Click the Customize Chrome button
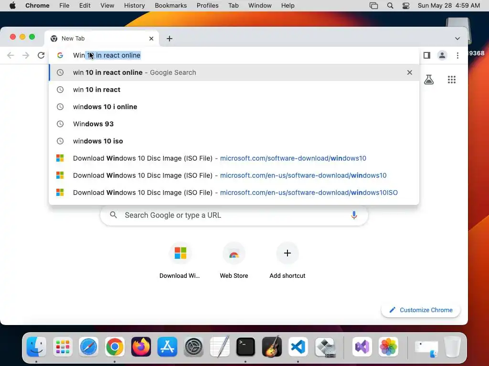 (420, 310)
